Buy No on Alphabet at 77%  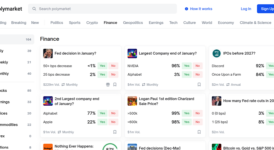[113, 113]
